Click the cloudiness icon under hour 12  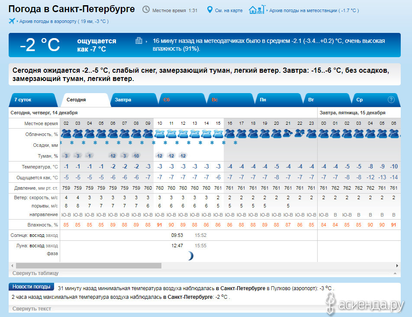click(183, 134)
